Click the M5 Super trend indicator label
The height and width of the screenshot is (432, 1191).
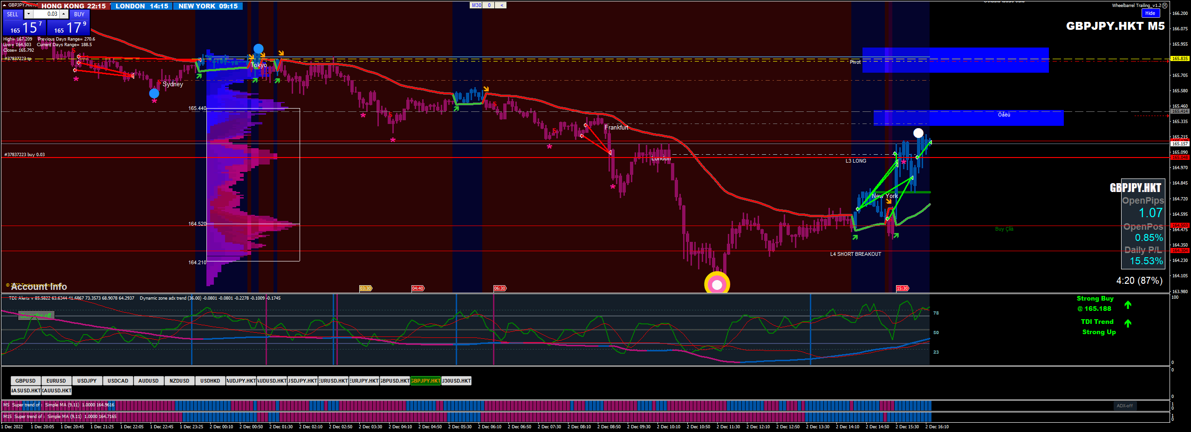(x=59, y=405)
